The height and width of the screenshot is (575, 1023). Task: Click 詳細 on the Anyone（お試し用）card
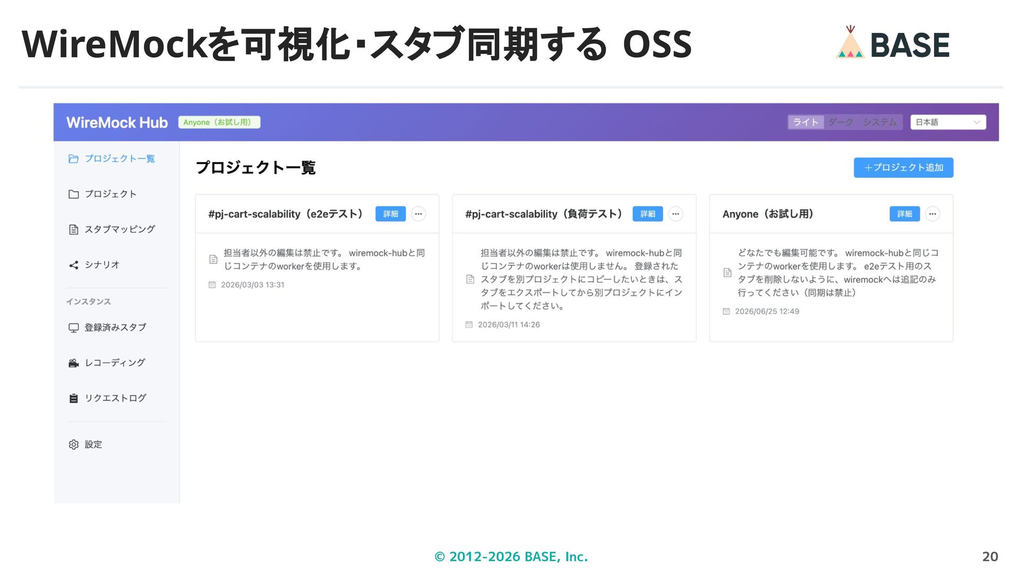905,214
